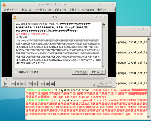The width and height of the screenshot is (151, 121).
Task: Toggle fullscreen video icon
Action: click(x=30, y=84)
